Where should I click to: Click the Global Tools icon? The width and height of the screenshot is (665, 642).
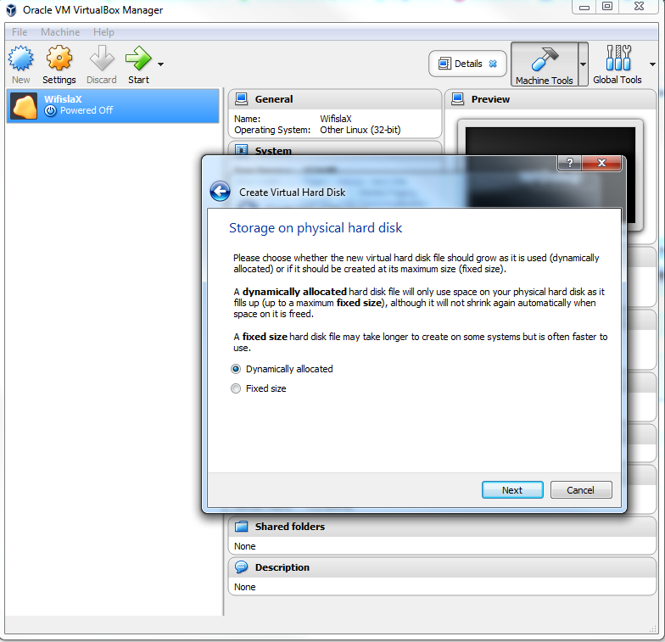(617, 58)
